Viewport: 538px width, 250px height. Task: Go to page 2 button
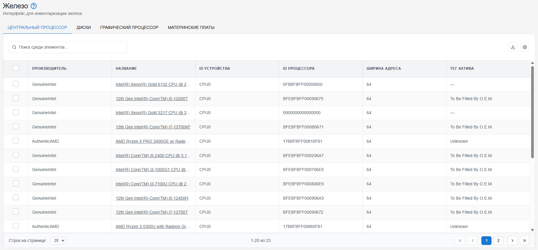(x=498, y=240)
